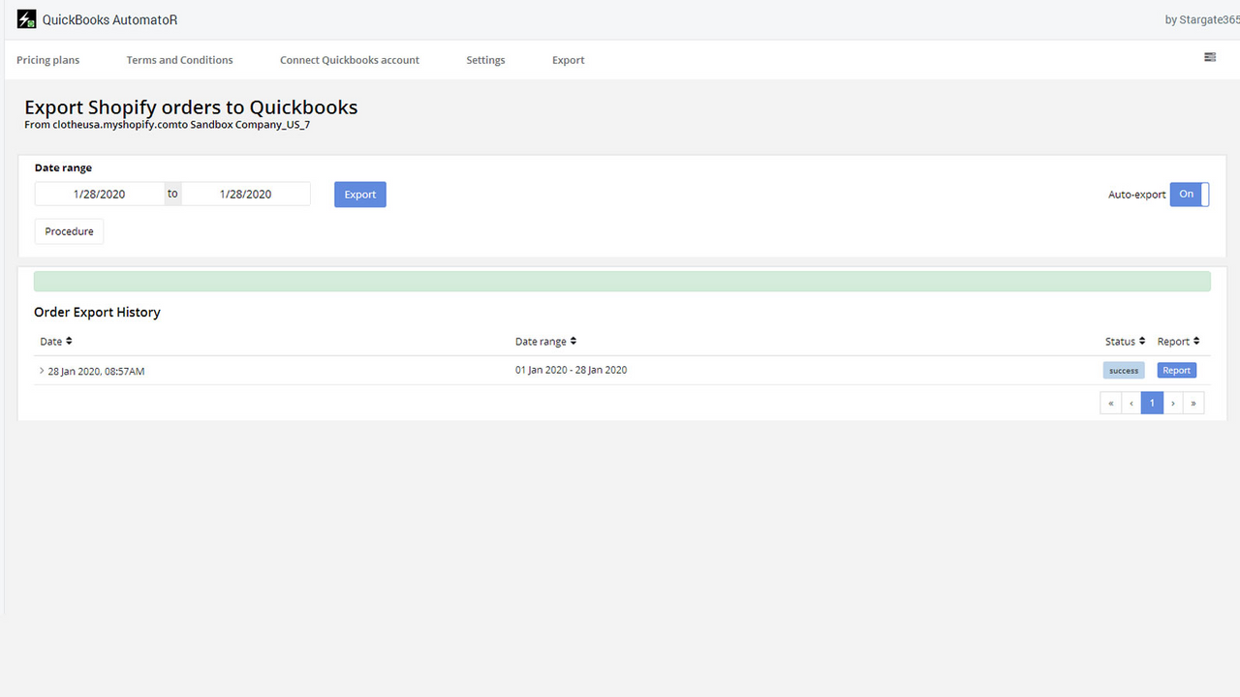
Task: Open Pricing plans menu item
Action: (48, 60)
